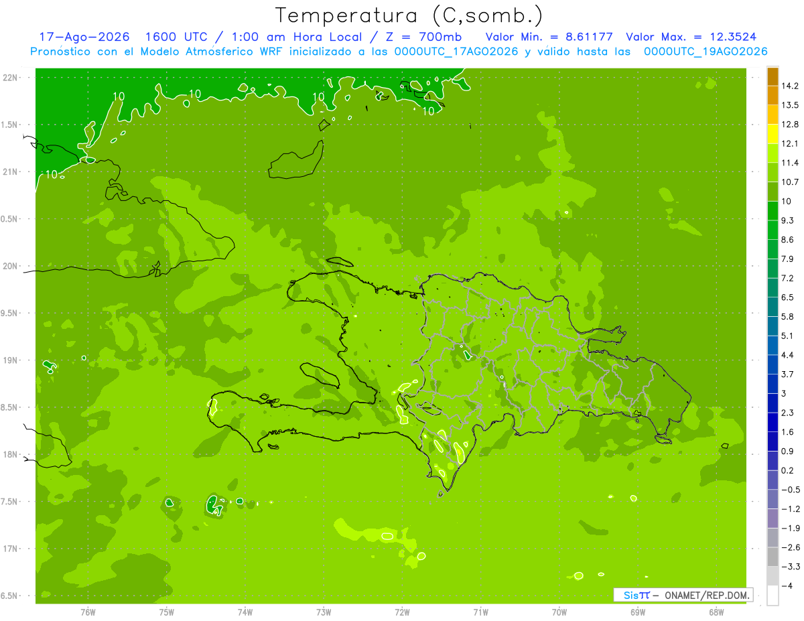Click the 68W longitude label
804x621 pixels.
[x=716, y=612]
